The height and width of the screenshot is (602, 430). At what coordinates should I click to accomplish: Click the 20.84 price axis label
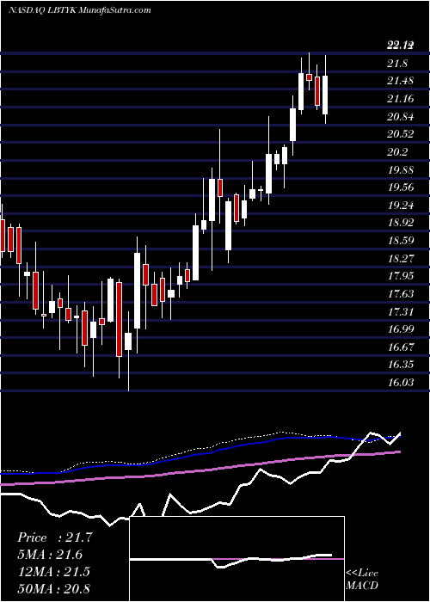pyautogui.click(x=401, y=116)
